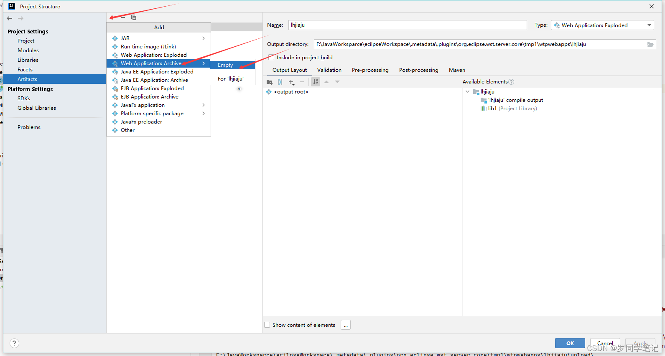Viewport: 665px width, 356px height.
Task: Switch to Validation tab
Action: [329, 70]
